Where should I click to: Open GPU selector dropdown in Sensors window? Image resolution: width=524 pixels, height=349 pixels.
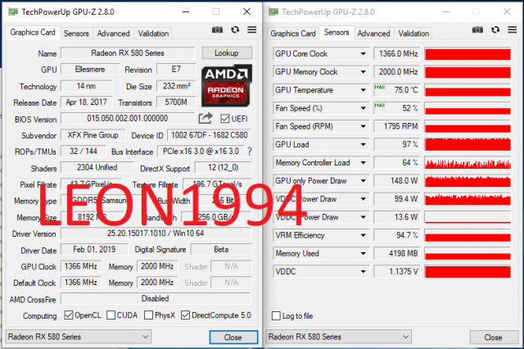click(338, 337)
